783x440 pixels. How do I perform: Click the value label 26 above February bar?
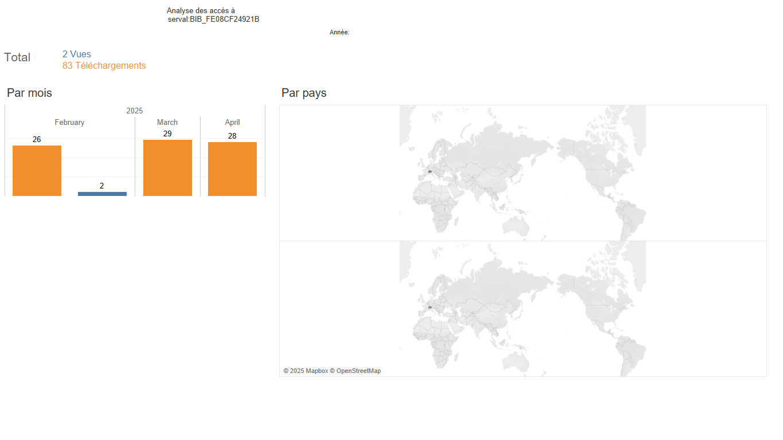[x=37, y=139]
